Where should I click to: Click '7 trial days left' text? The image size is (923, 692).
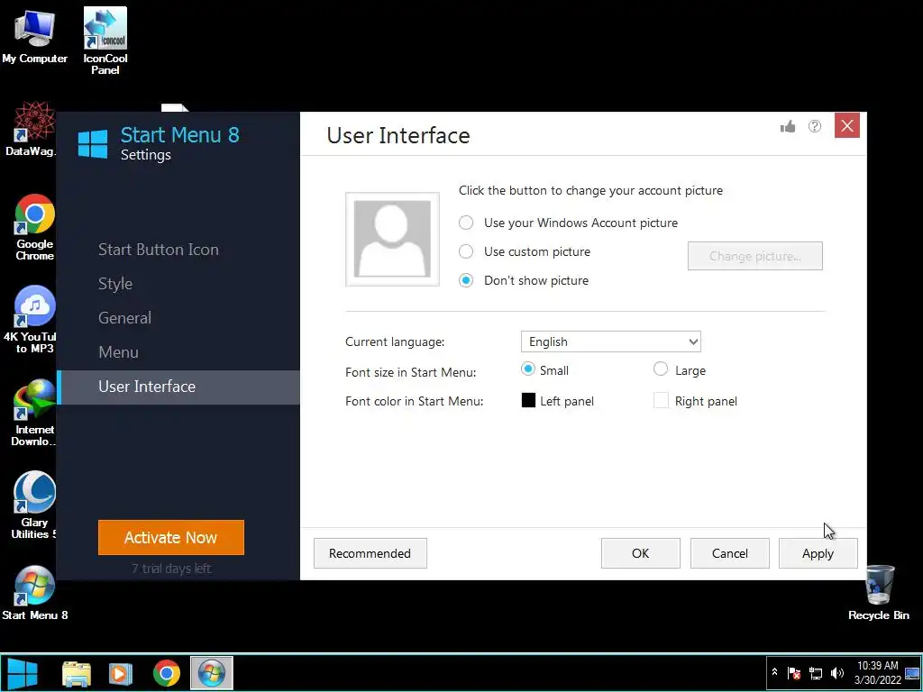(x=171, y=569)
